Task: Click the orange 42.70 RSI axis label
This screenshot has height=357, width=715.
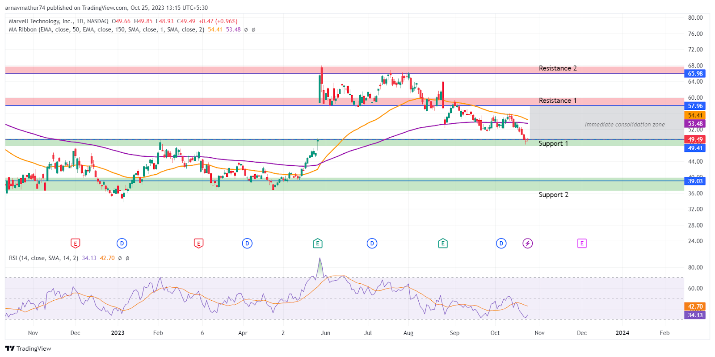Action: tap(695, 307)
